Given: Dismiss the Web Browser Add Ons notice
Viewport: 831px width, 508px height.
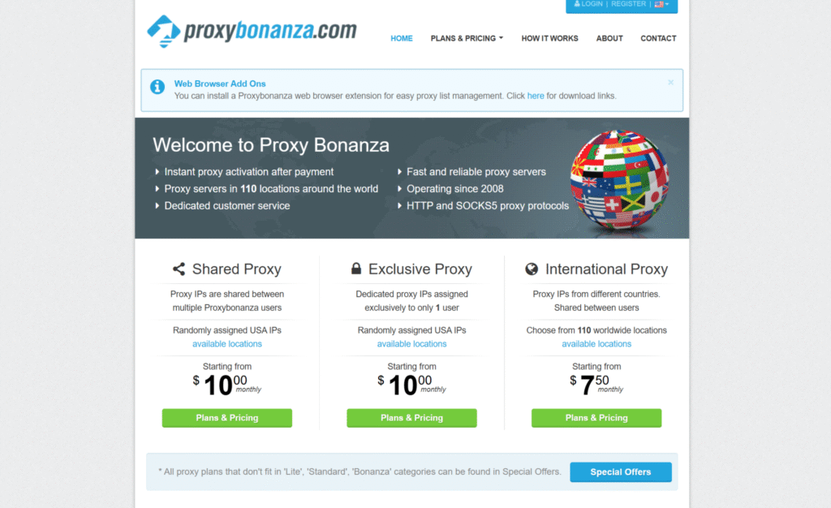Looking at the screenshot, I should [670, 82].
